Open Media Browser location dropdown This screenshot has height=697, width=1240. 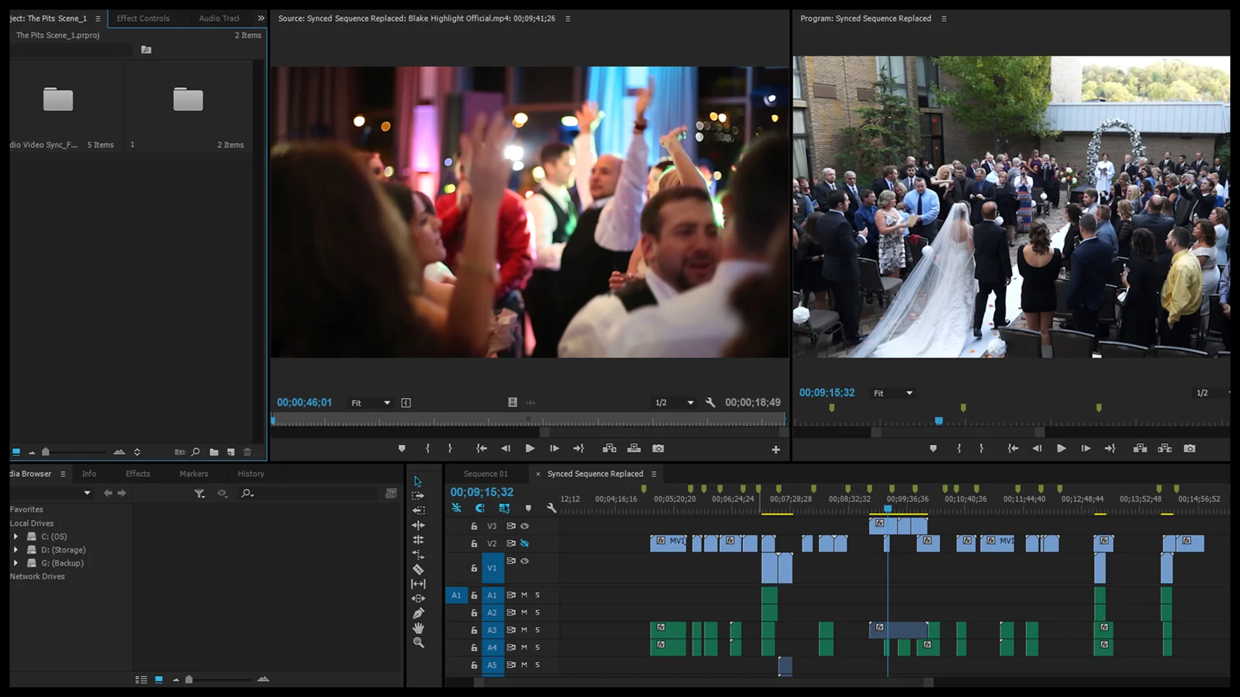point(87,493)
